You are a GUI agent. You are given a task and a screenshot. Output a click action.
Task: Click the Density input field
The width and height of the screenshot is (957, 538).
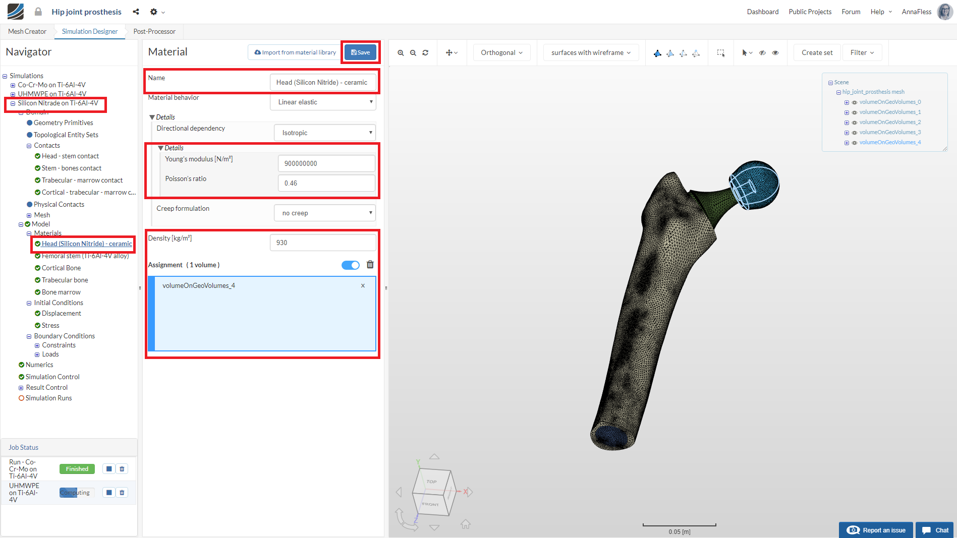[x=323, y=243]
